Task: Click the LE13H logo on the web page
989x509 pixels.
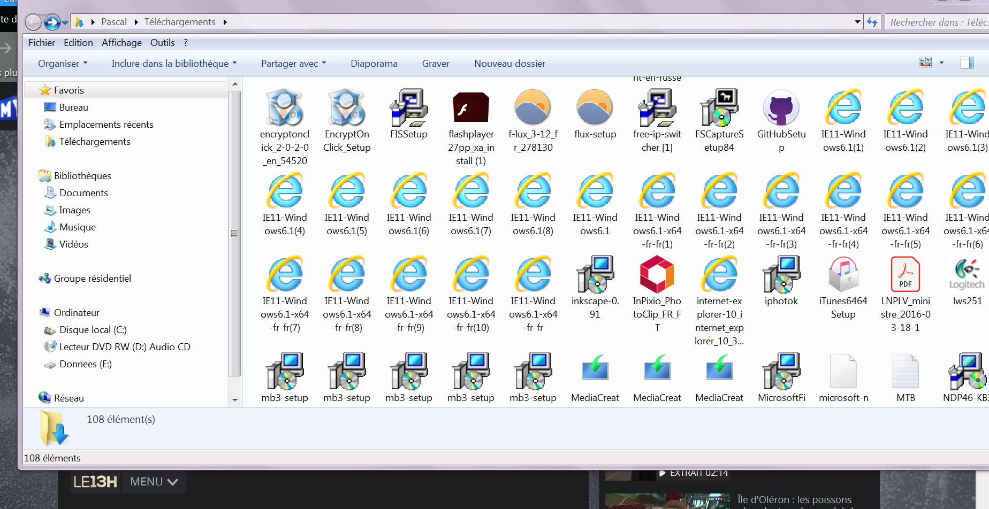Action: click(x=95, y=482)
